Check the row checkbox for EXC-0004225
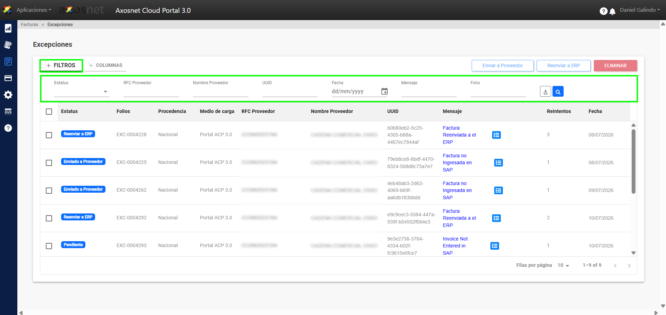Image resolution: width=666 pixels, height=315 pixels. [49, 163]
